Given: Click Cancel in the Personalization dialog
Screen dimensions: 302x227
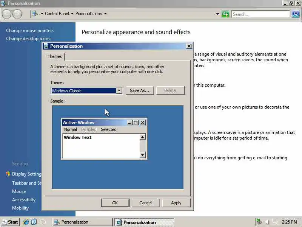Looking at the screenshot, I should [145, 203].
